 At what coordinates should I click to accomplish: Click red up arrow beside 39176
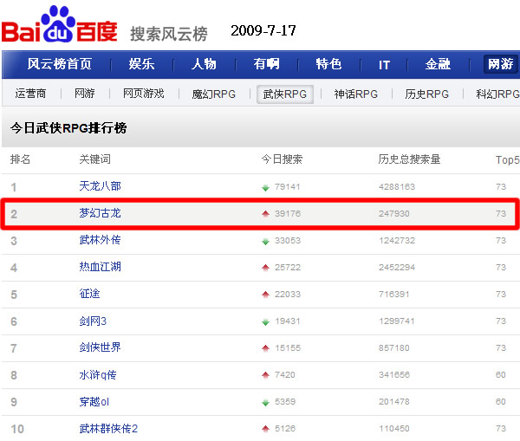pyautogui.click(x=265, y=214)
